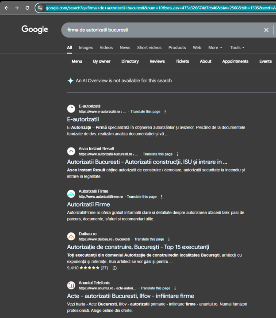This screenshot has height=318, width=276.
Task: Switch to the Images tab
Action: [x=86, y=48]
